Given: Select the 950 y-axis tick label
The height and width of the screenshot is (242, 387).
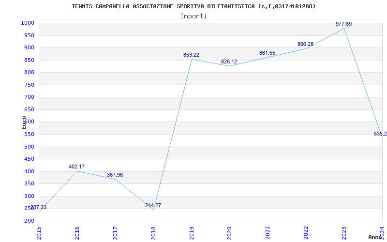Looking at the screenshot, I should click(x=29, y=35).
